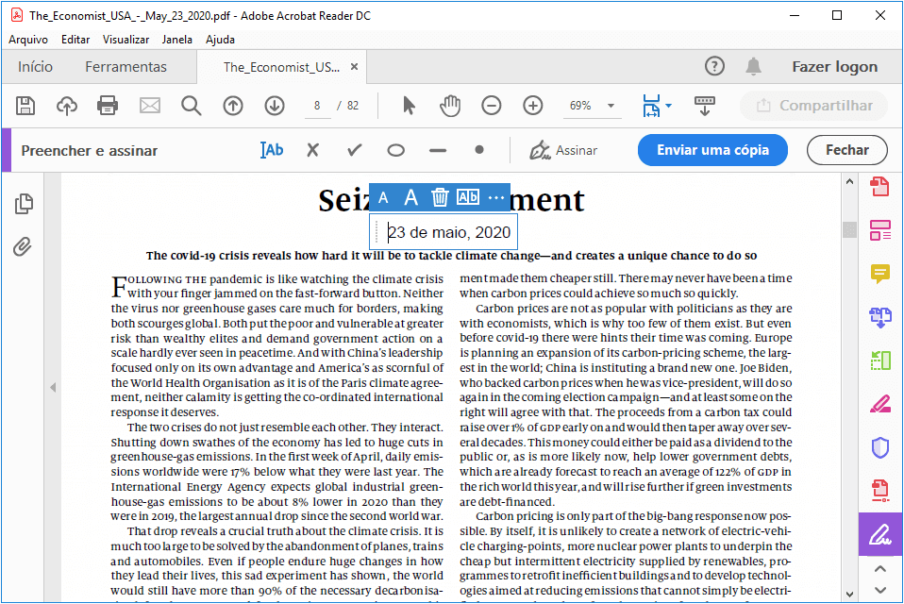Activate the hand pan tool

450,106
